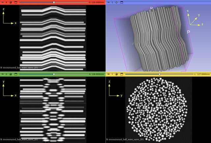The height and width of the screenshot is (143, 211).
Task: Toggle the link views icon in the Red slice header
Action: coord(11,2)
